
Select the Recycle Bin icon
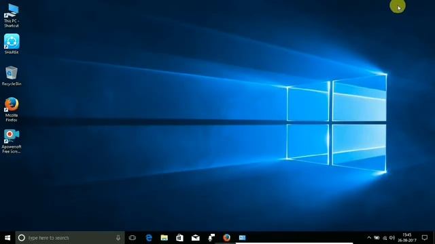click(x=12, y=76)
